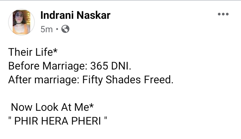
Task: Click the number '365' in post
Action: point(99,66)
